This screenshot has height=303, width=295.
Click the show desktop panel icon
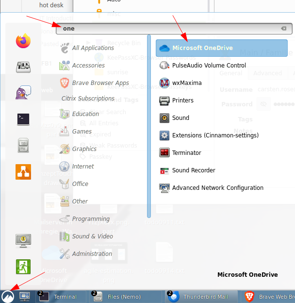[25, 297]
